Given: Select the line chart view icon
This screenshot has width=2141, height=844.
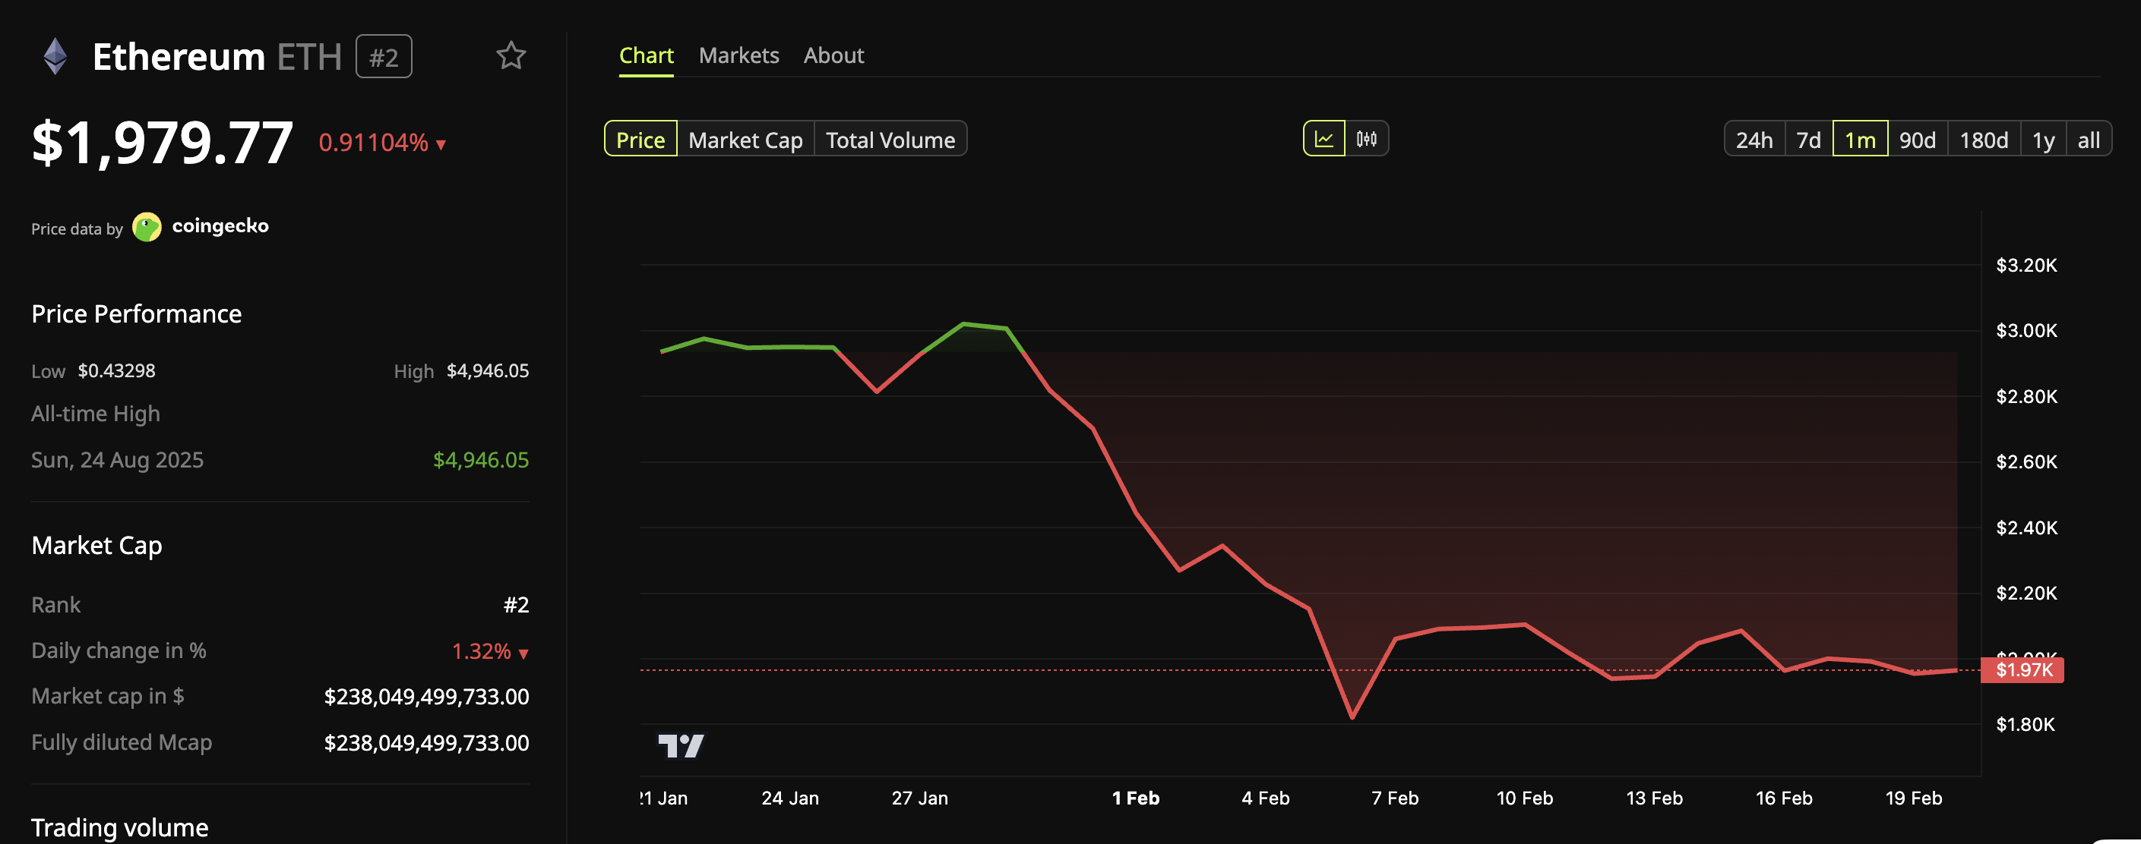Looking at the screenshot, I should 1326,139.
